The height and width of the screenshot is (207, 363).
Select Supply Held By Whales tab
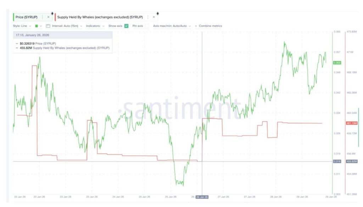point(101,17)
